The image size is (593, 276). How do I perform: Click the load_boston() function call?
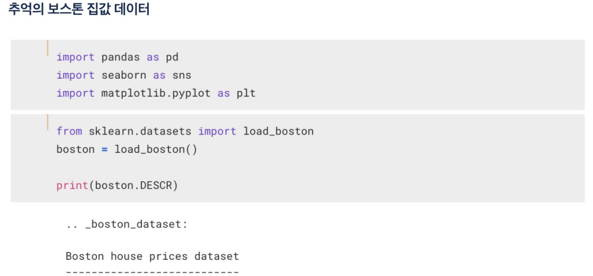click(156, 149)
